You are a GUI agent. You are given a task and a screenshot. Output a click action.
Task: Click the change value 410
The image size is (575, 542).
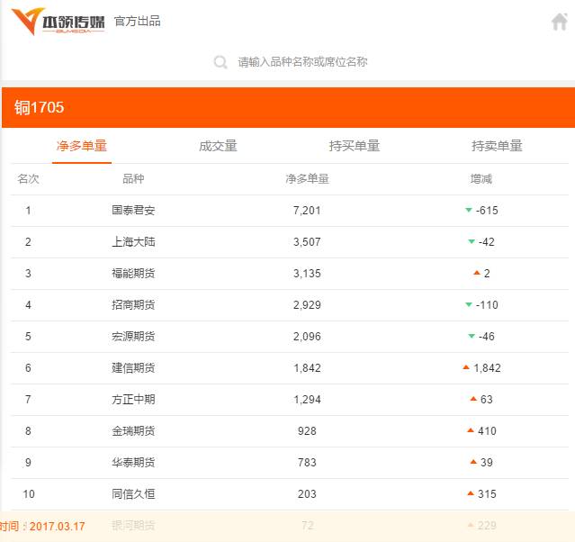pos(487,431)
